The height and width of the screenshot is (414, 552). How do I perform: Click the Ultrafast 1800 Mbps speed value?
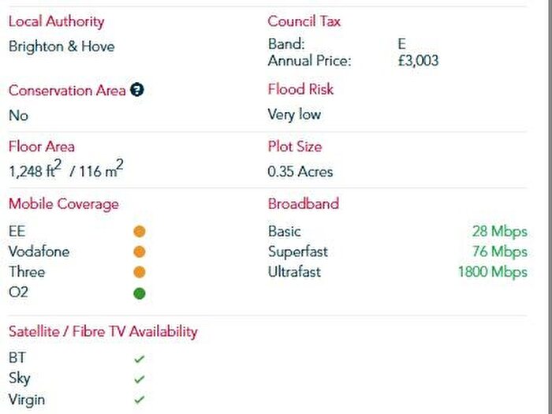point(492,273)
